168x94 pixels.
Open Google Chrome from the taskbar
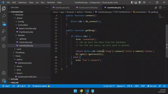point(81,91)
